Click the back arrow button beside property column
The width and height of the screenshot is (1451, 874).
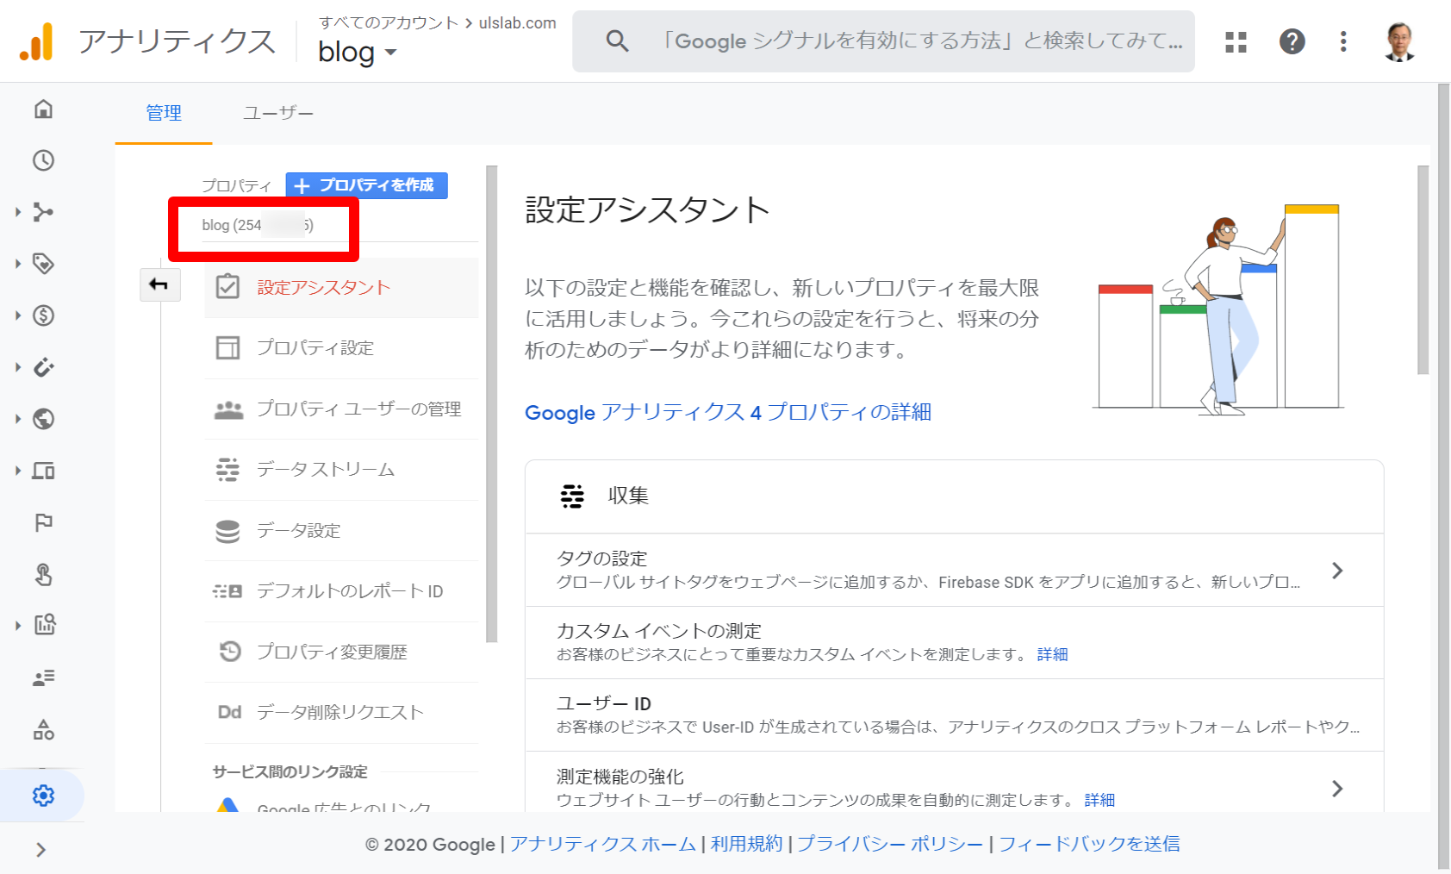[x=159, y=284]
